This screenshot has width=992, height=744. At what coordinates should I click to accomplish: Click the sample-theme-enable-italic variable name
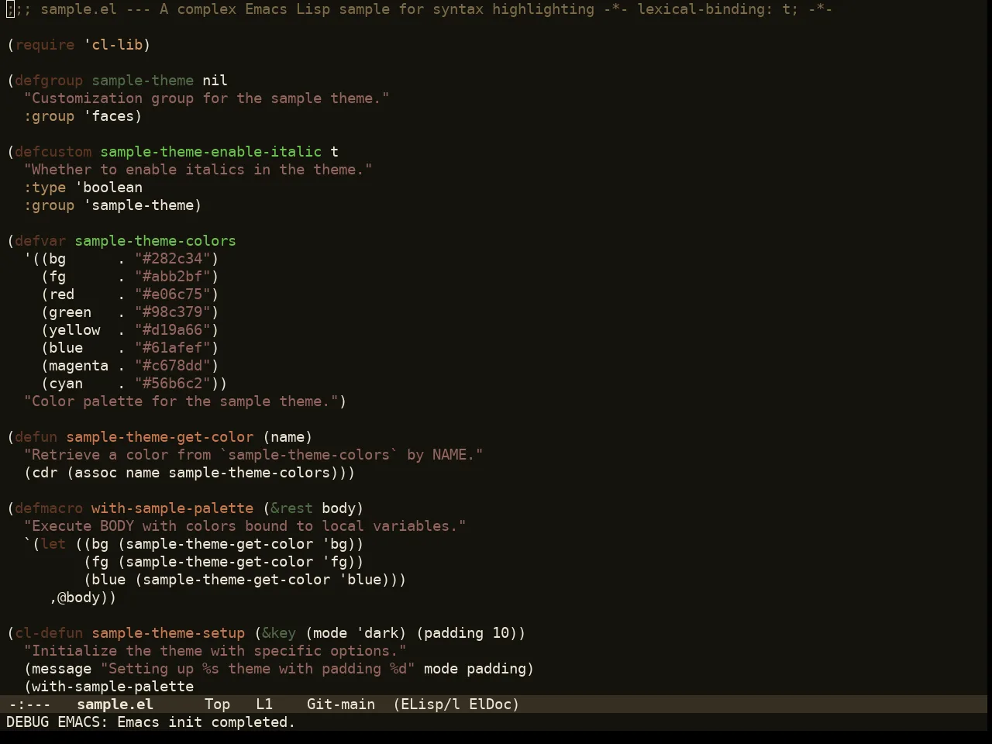tap(211, 152)
